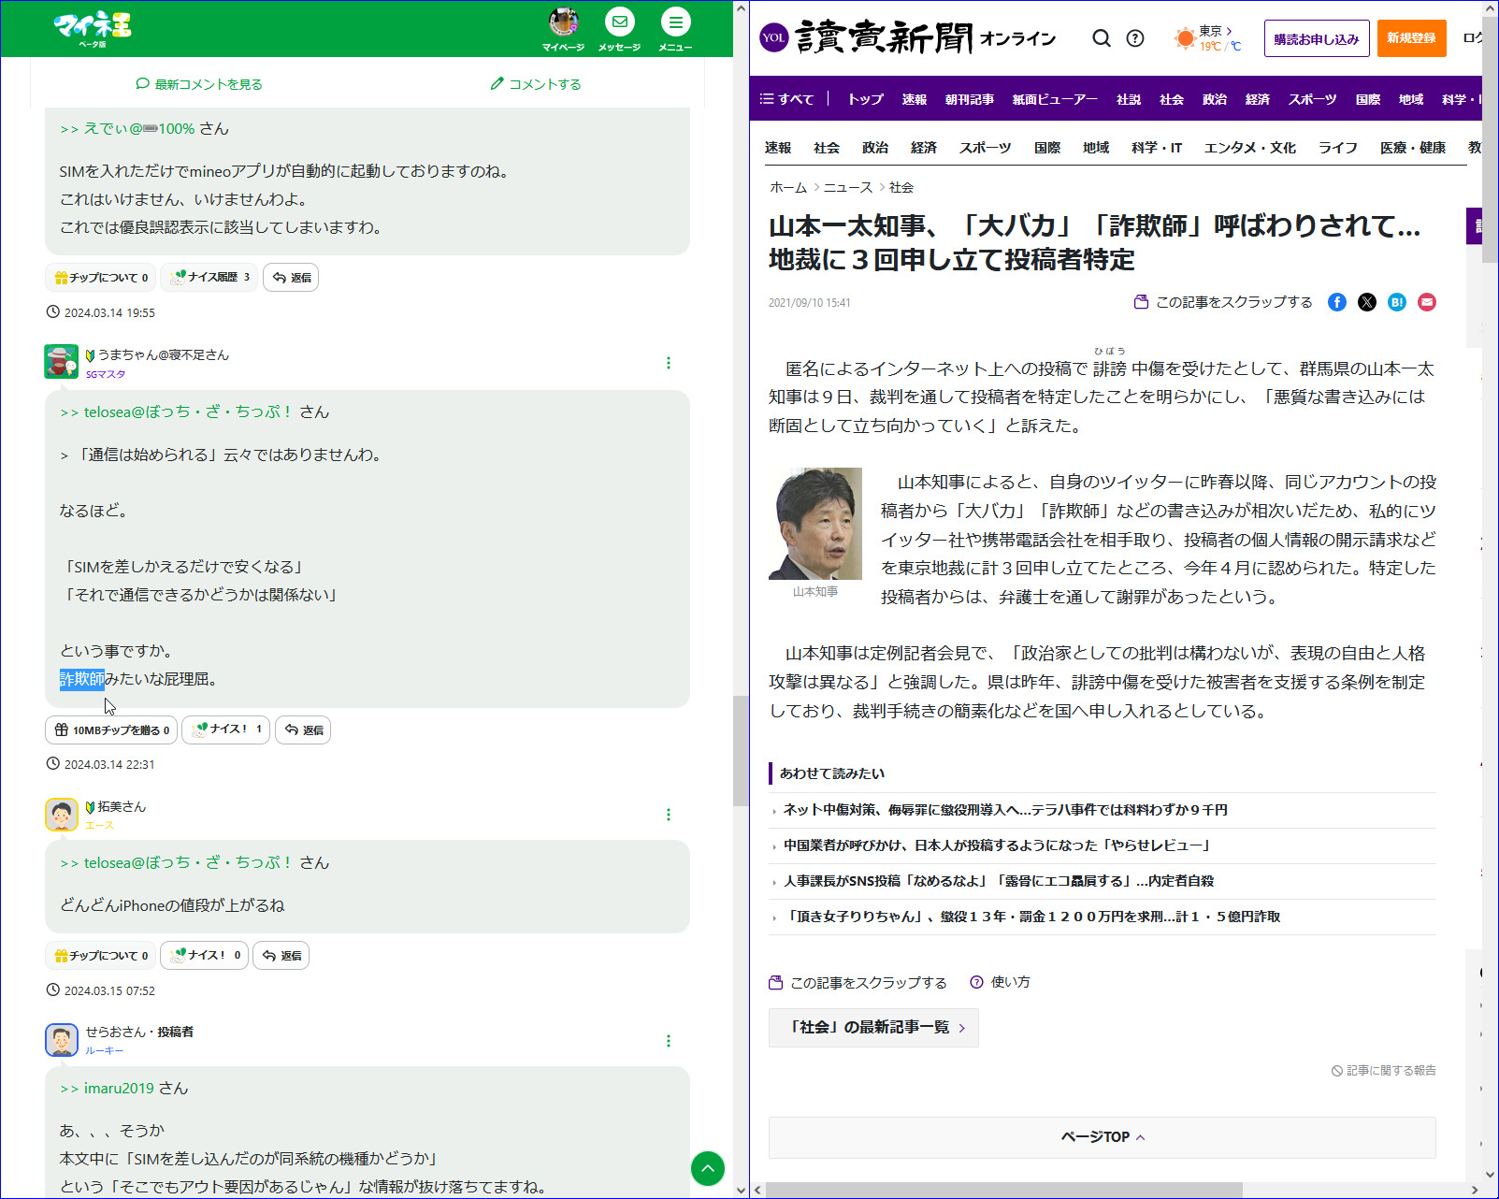Click the orange 新規登録 button

[1411, 38]
